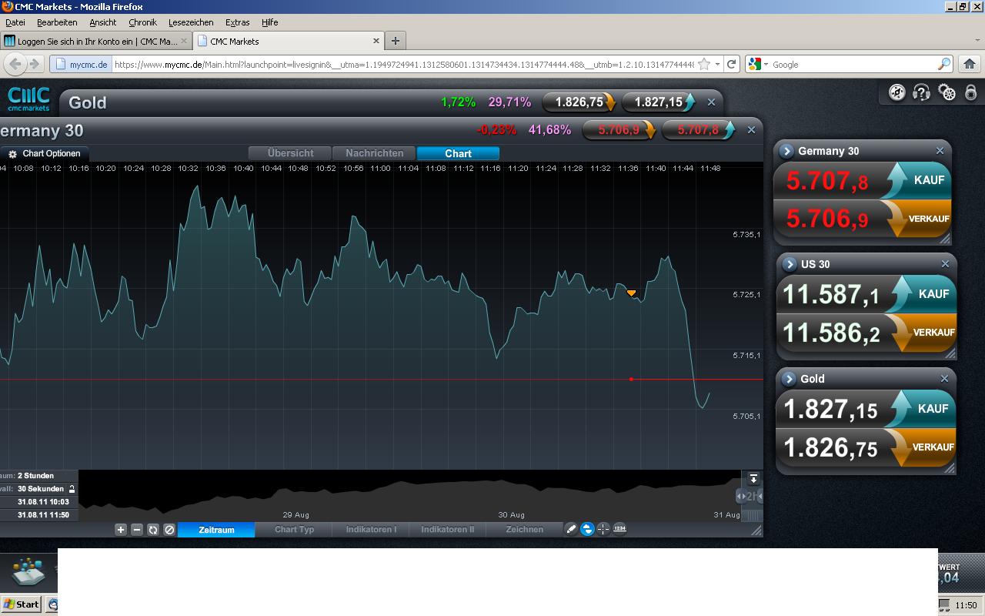985x616 pixels.
Task: Click the Germany 30 chart sell price 5.706,9
Action: [x=619, y=130]
